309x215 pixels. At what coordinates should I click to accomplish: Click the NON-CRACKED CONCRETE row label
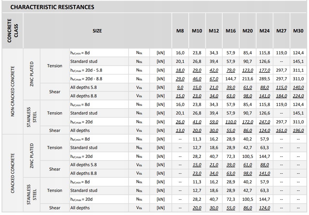tap(13, 91)
